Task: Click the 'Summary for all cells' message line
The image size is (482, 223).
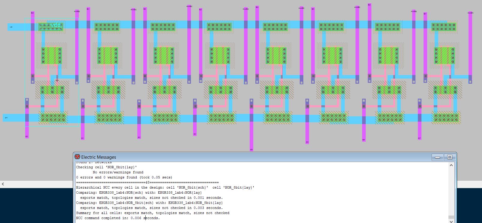Action: click(x=153, y=213)
